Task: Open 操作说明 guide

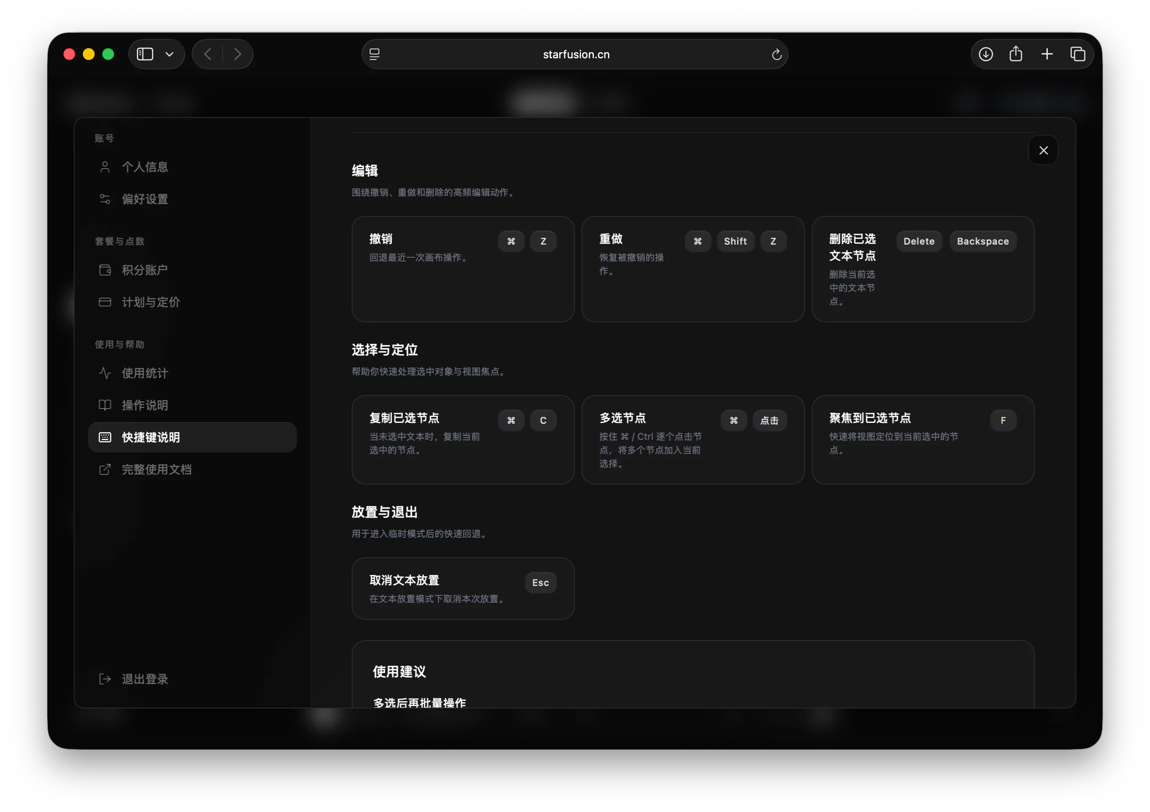Action: 192,405
